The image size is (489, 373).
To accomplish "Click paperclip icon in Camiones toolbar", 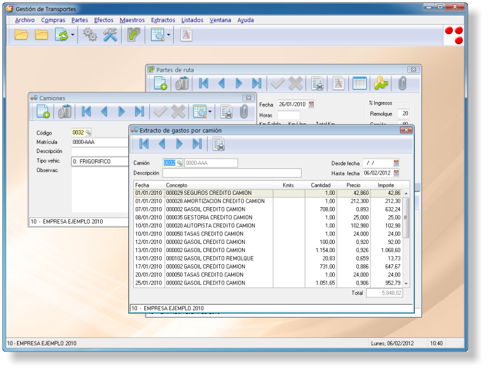I will pos(244,111).
